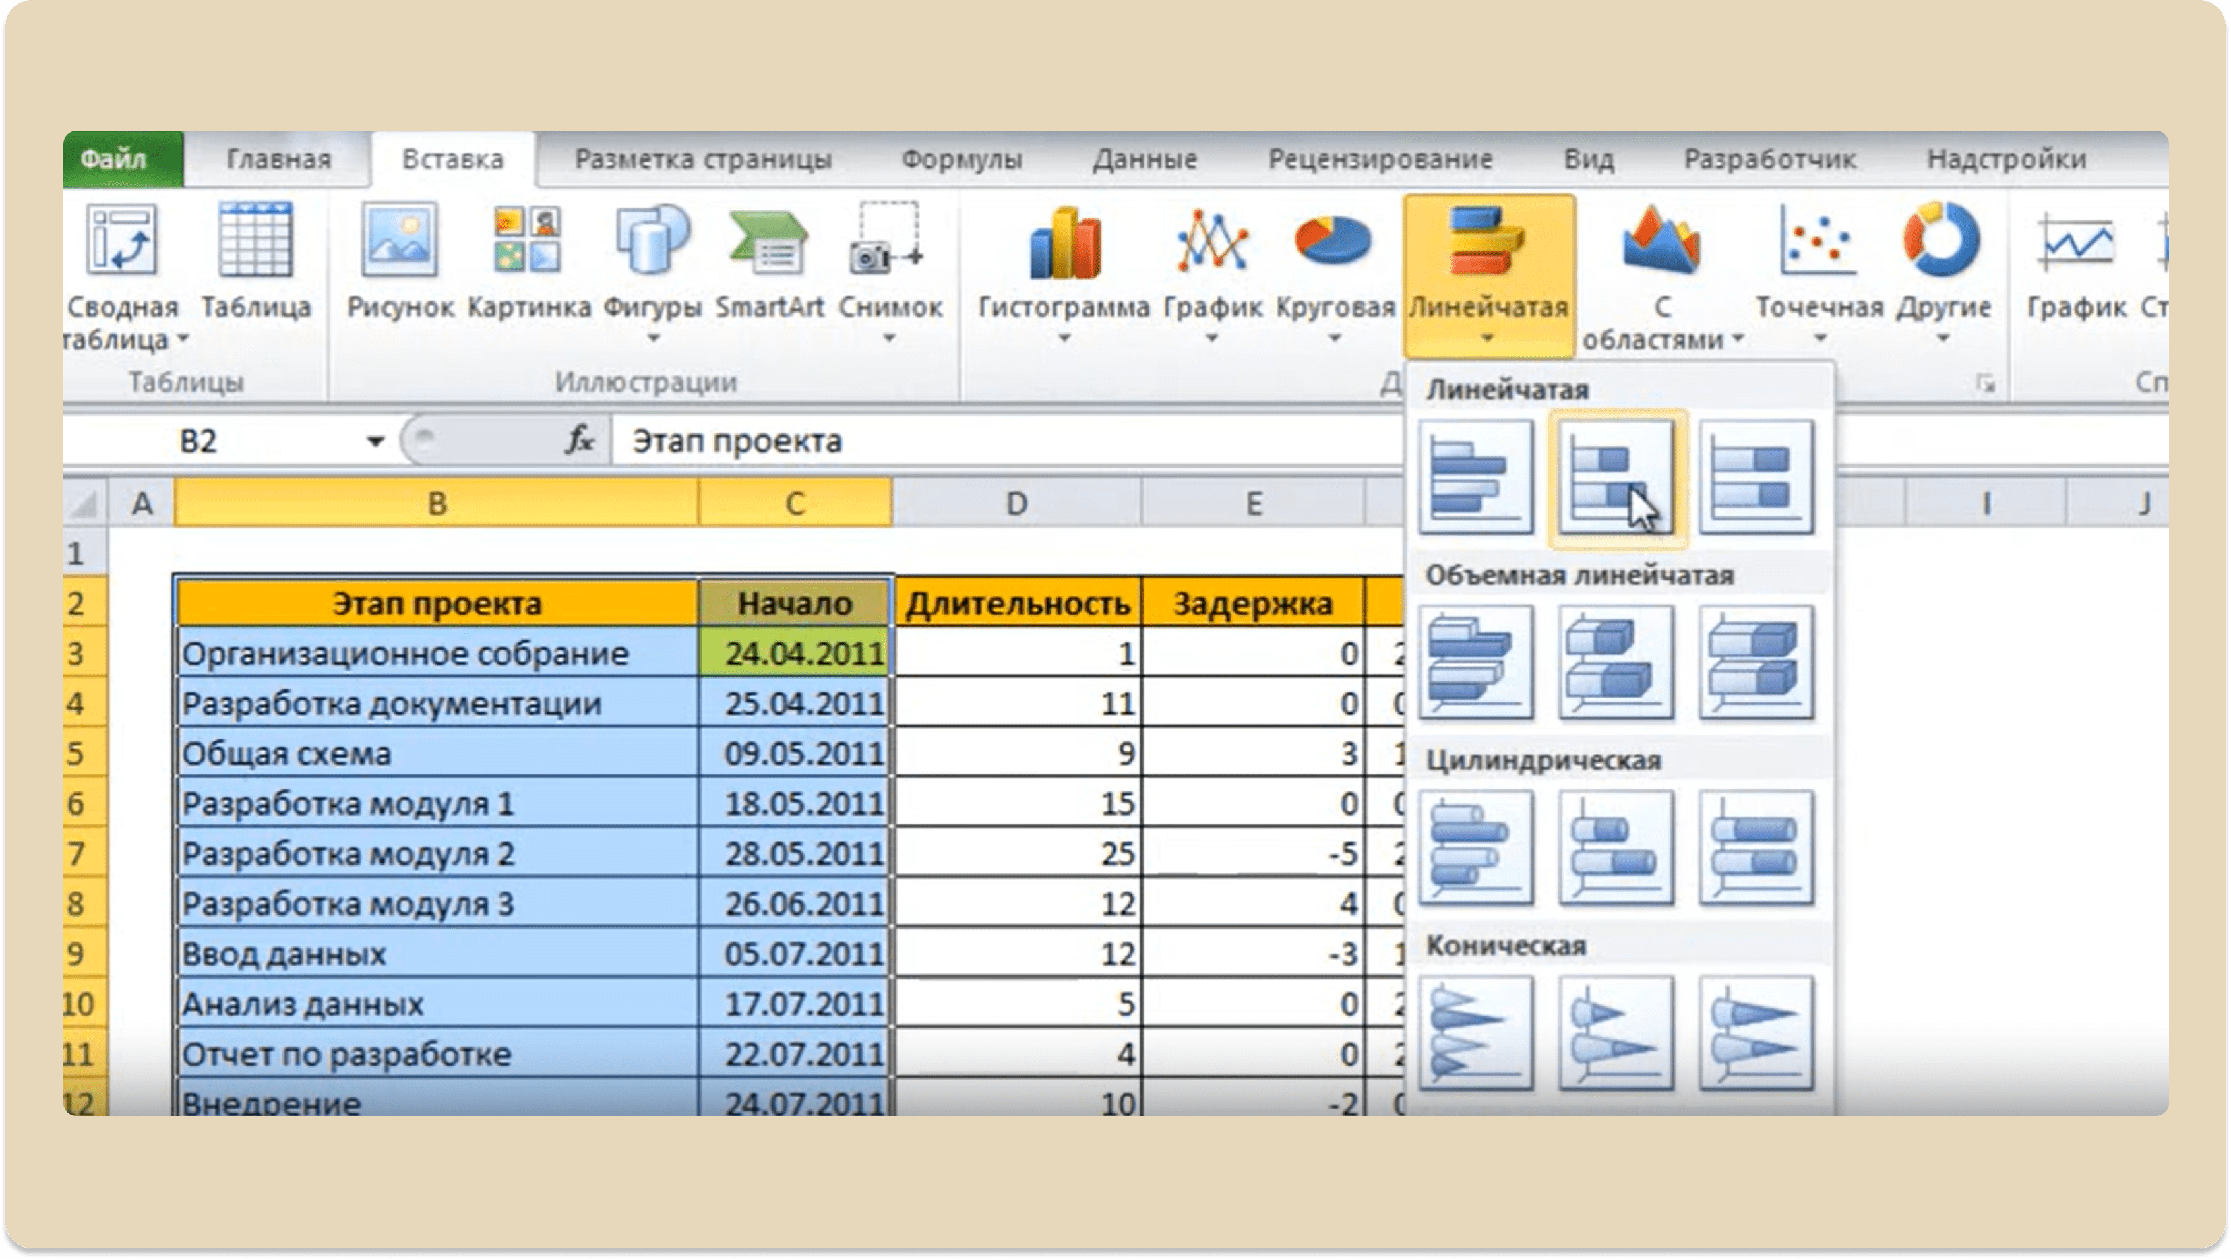Image resolution: width=2231 pixels, height=1259 pixels.
Task: Select column D header
Action: pos(1017,503)
